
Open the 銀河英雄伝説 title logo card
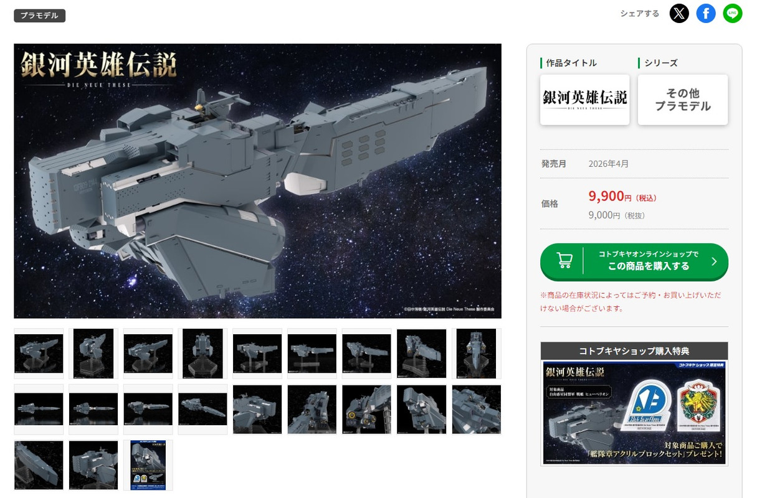[585, 100]
